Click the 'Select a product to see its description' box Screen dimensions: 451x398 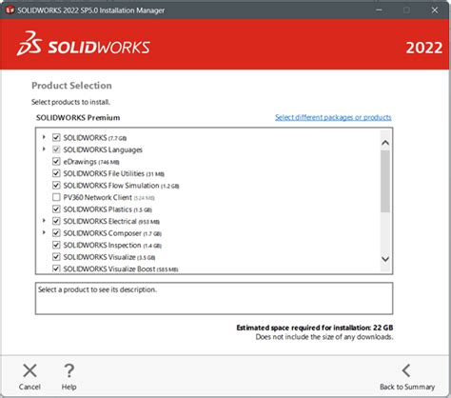pos(214,298)
